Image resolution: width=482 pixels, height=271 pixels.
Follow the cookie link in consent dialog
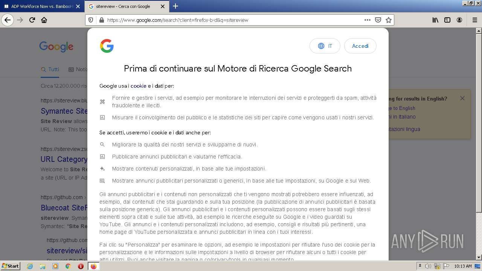tap(139, 86)
